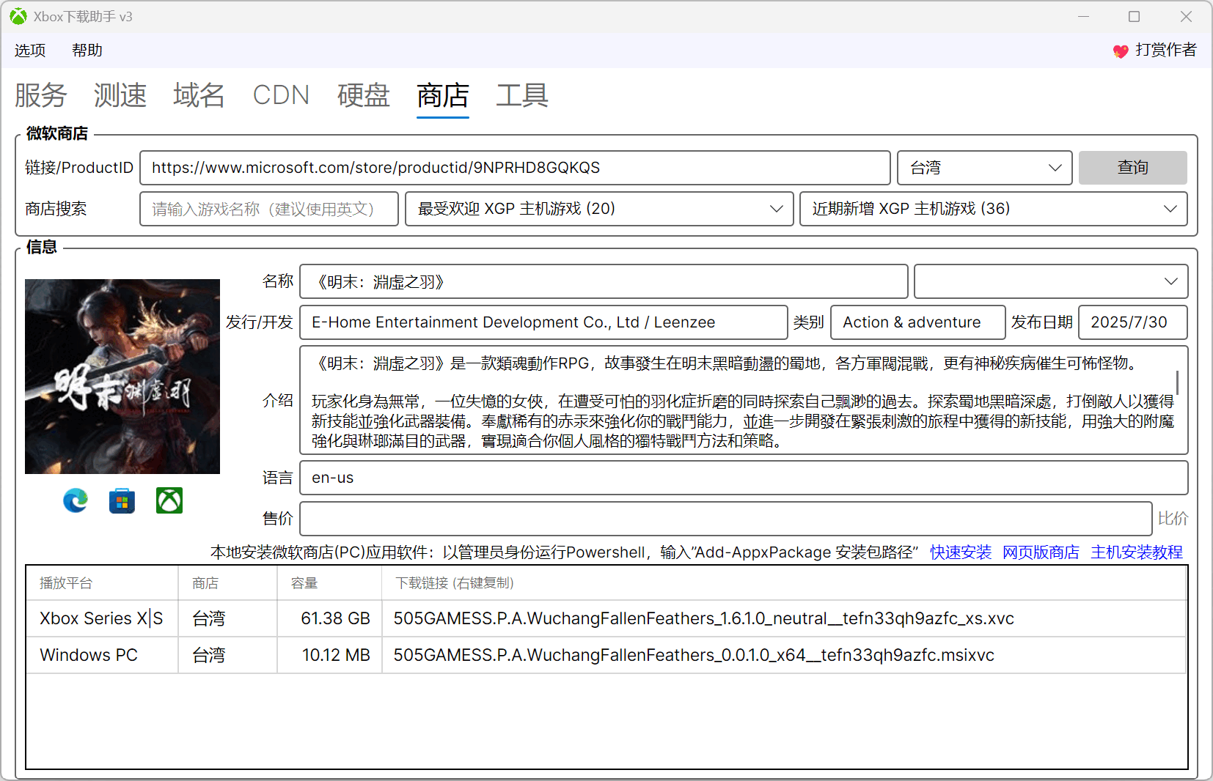This screenshot has height=781, width=1213.
Task: Click the description box scrollbar thumb
Action: tap(1178, 382)
